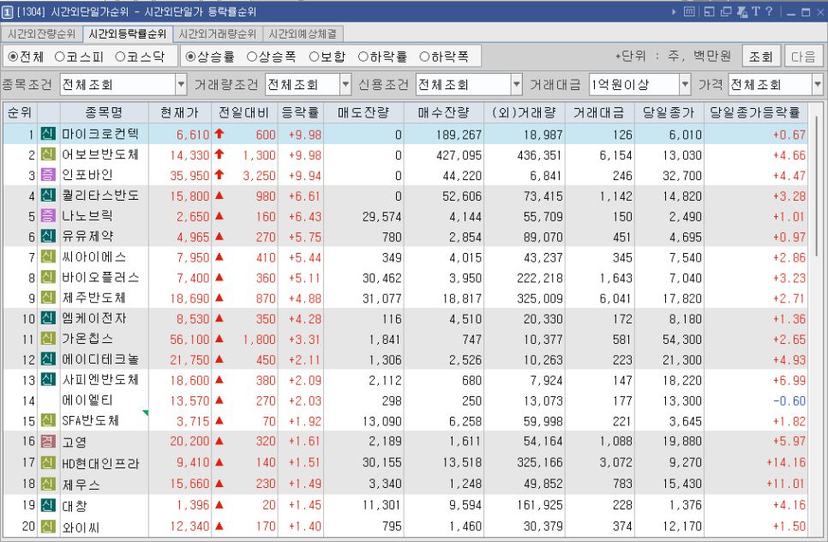Click the stock name SFA반도체
Image resolution: width=828 pixels, height=542 pixels.
coord(90,421)
